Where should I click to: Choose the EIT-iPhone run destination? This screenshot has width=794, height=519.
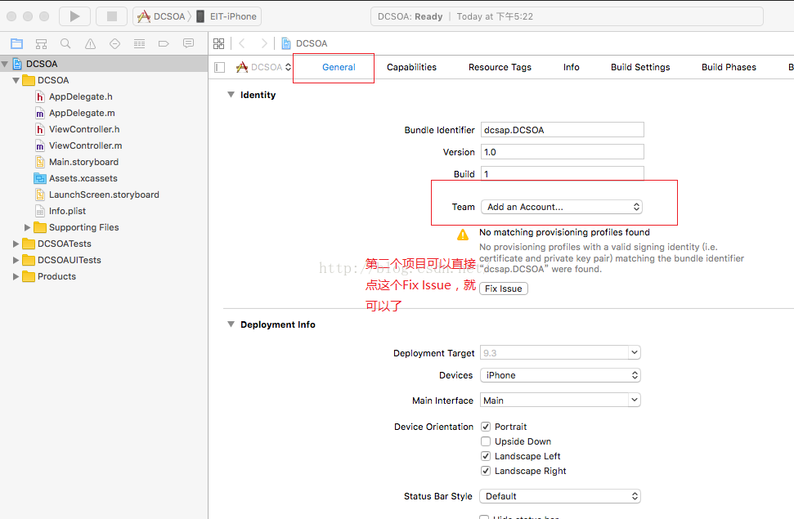click(227, 16)
